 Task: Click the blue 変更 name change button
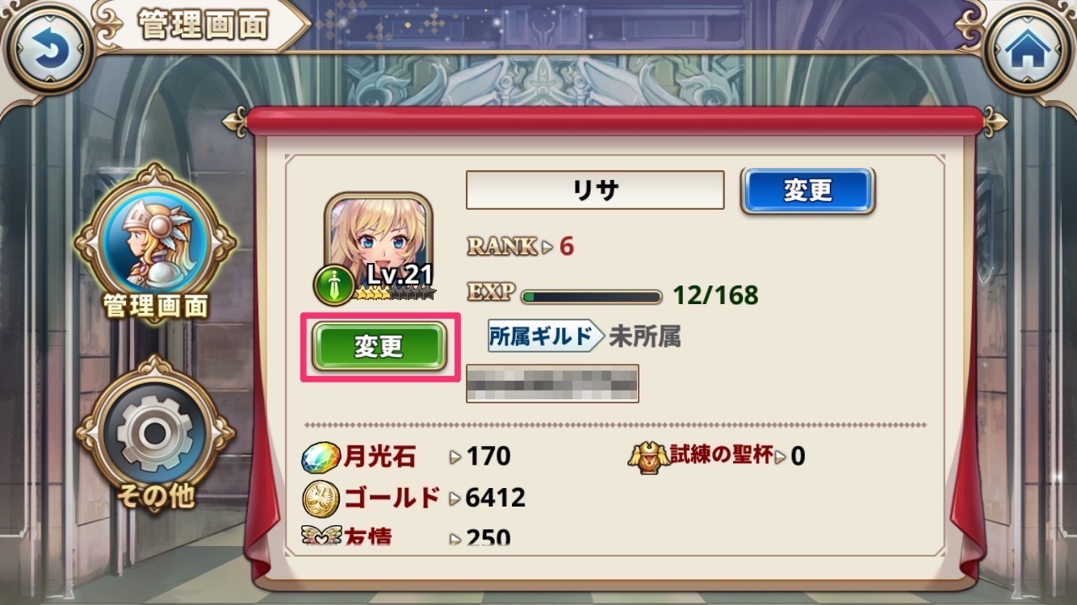807,191
